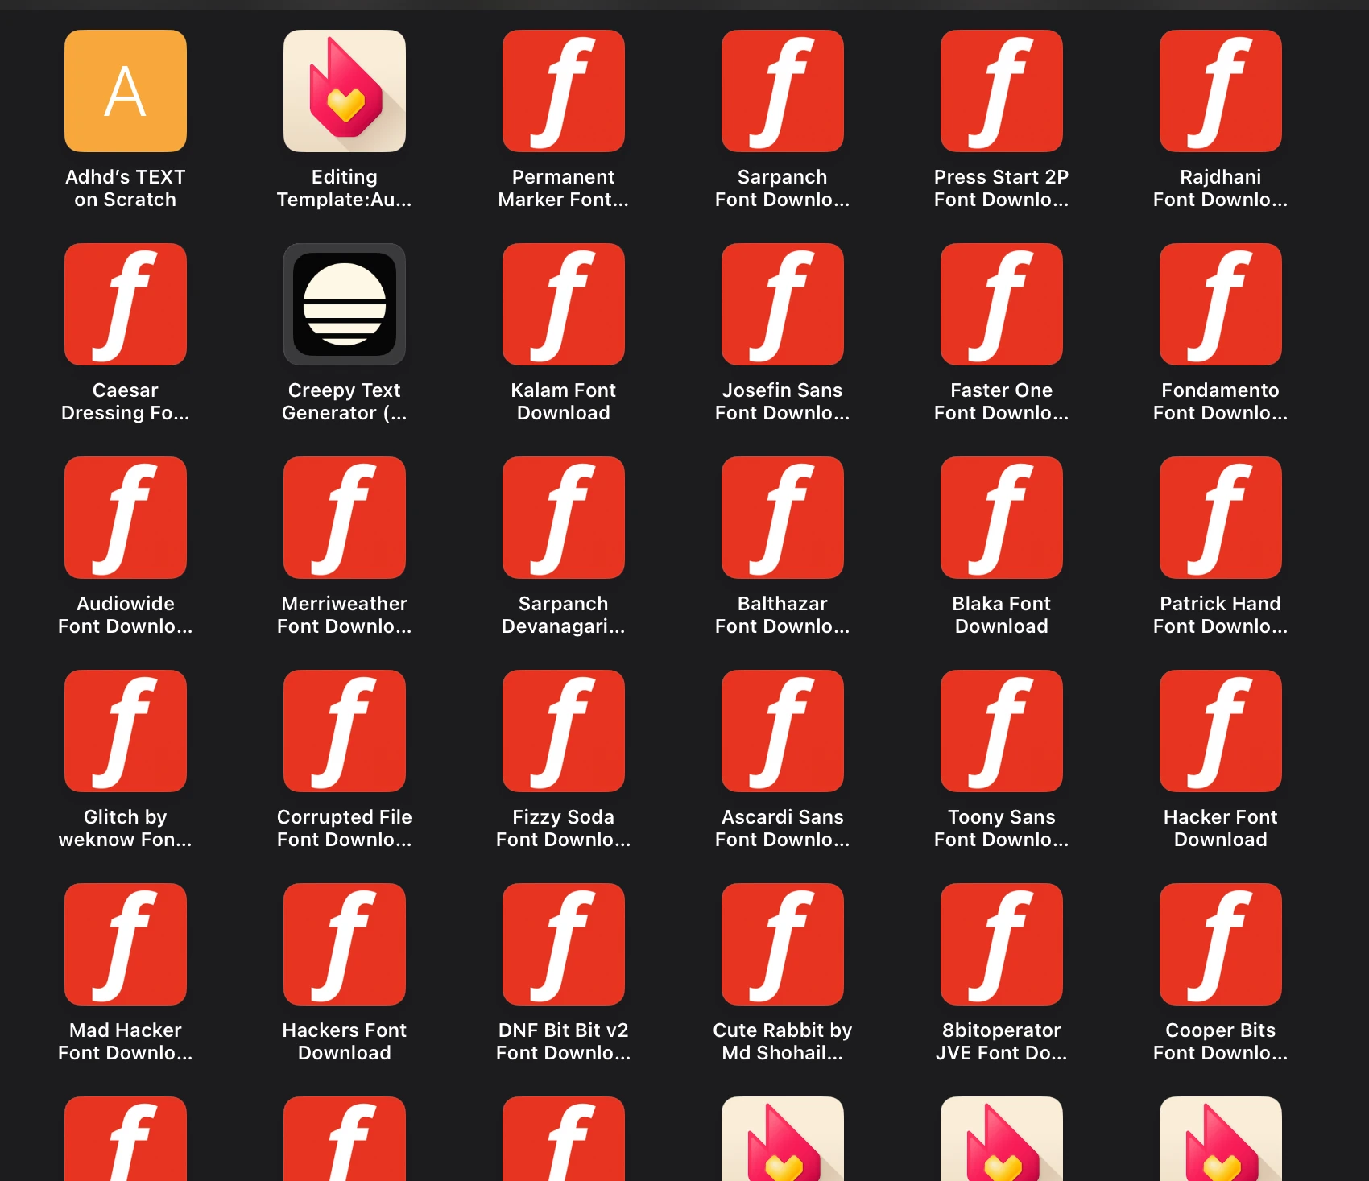Open Blaka Font Download
Screen dimensions: 1369x1181
[1001, 517]
